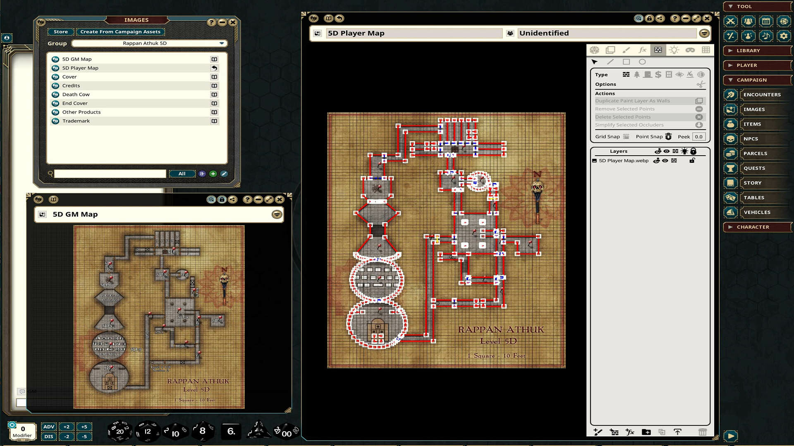Click Create From Campaign Assets
Viewport: 794px width, 446px height.
tap(120, 32)
